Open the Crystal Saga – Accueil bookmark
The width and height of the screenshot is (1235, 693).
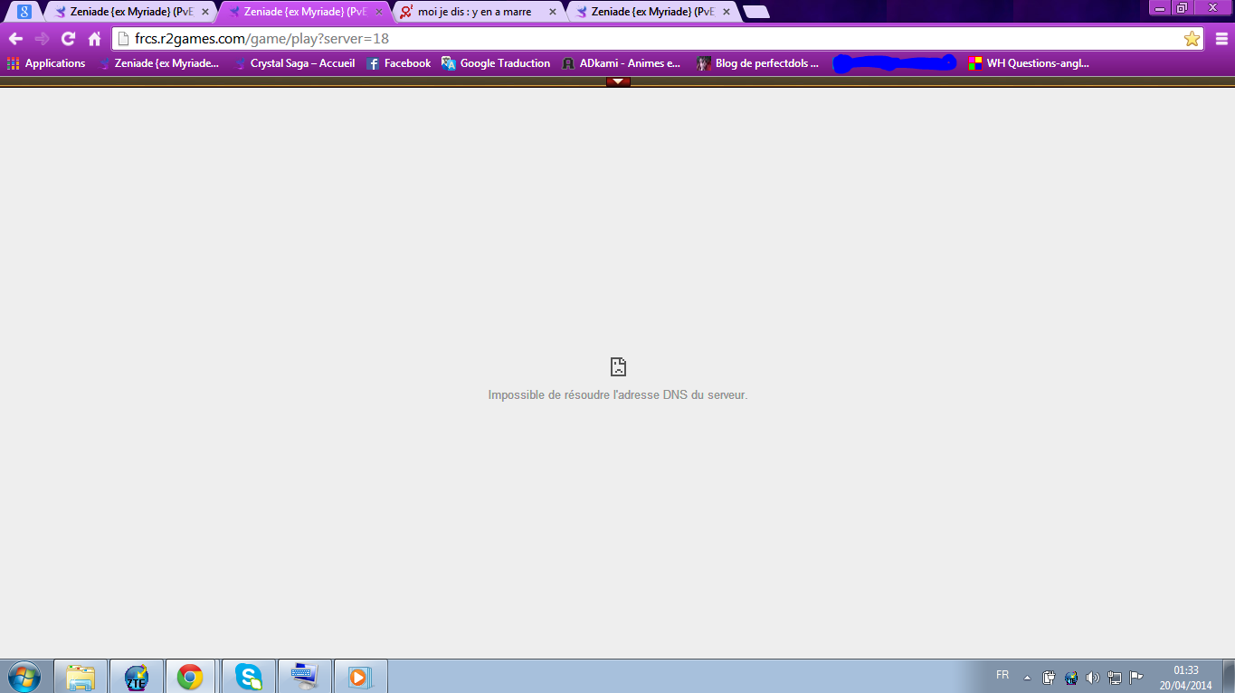coord(294,63)
